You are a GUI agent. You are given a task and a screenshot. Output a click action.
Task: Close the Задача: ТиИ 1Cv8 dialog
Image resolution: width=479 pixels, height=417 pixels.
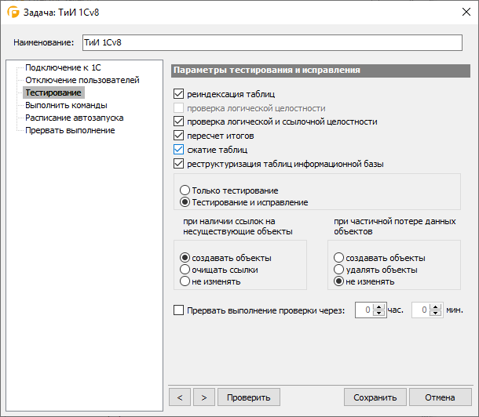point(466,12)
